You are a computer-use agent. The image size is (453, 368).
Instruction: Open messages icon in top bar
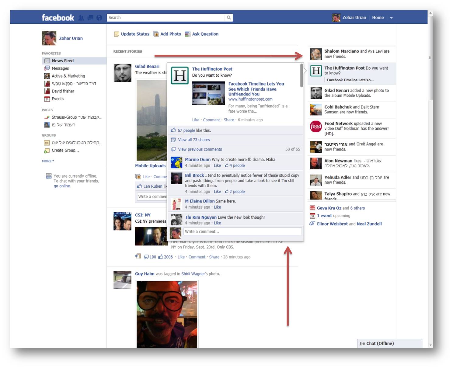90,18
